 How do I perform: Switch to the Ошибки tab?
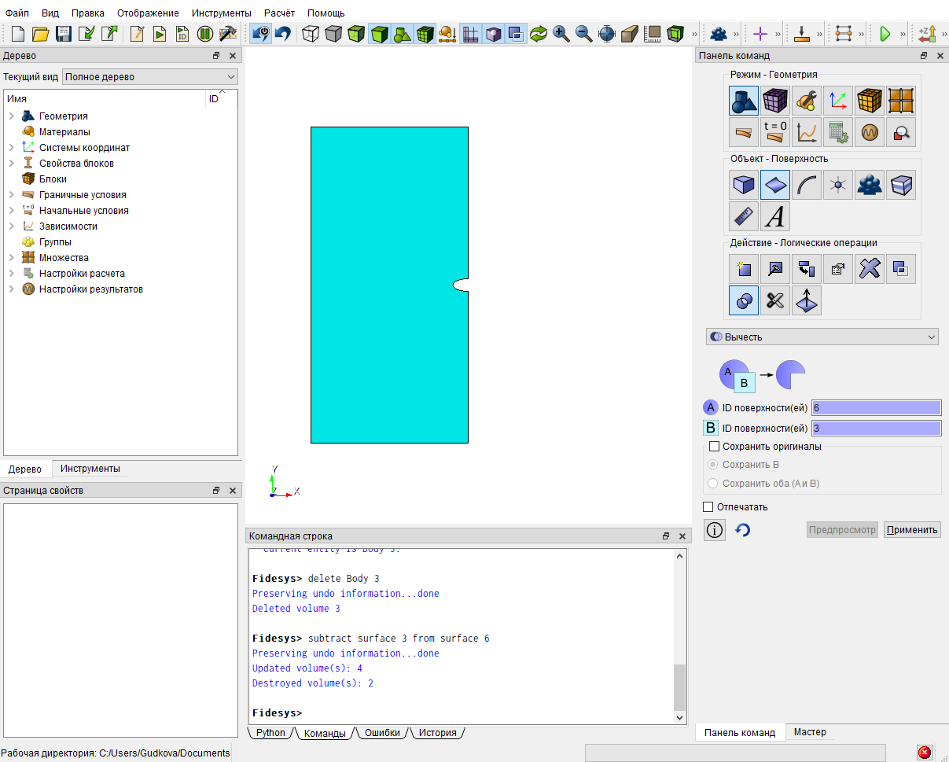tap(382, 733)
